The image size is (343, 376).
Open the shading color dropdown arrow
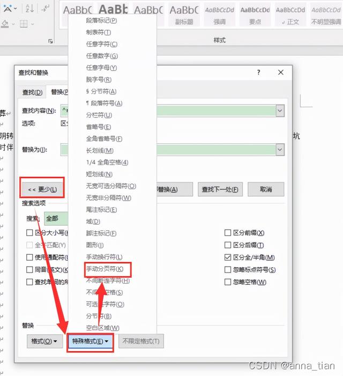tap(13, 24)
